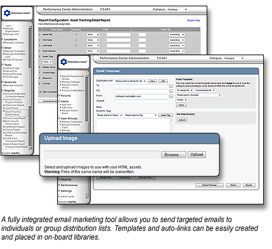Uncheck the Include box for Asset Title
Screen dimensions: 272x249
[76, 34]
